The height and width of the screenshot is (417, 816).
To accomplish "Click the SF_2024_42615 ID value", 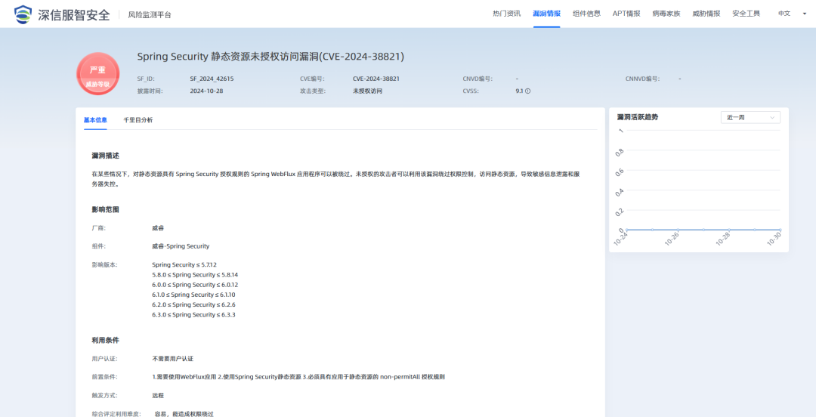I will click(x=212, y=79).
